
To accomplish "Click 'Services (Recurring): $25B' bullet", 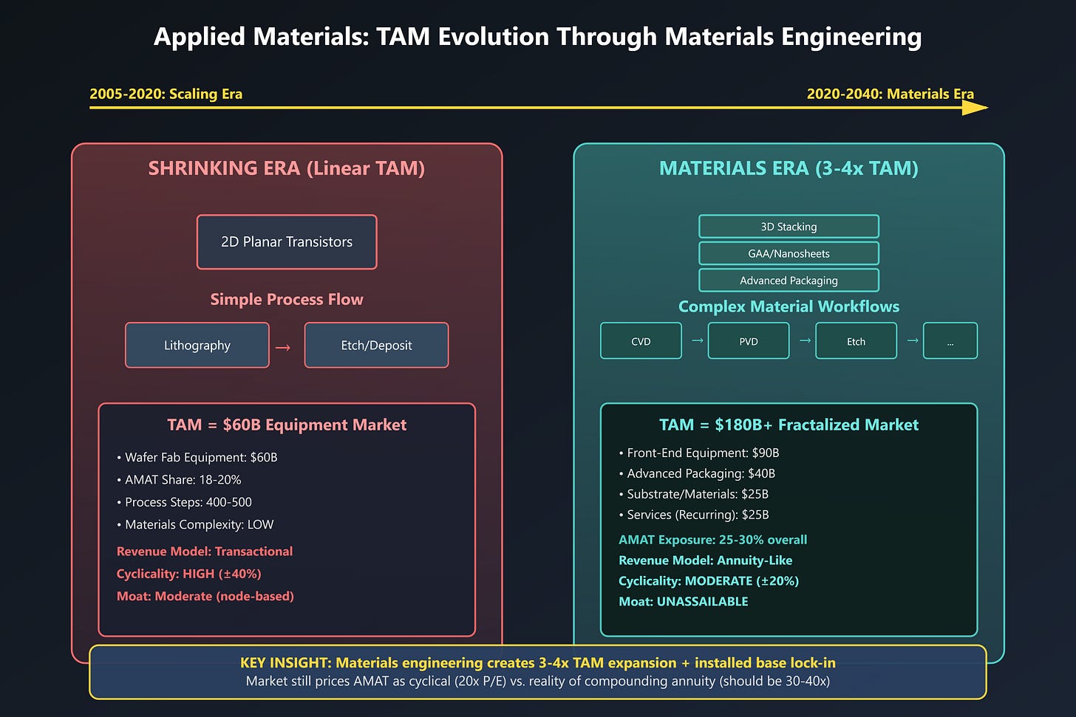I will coord(694,515).
